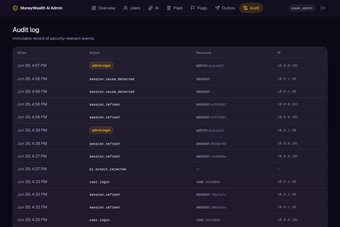This screenshot has height=227, width=340.
Task: Click resource 'admin bcdca312' in 4:57 PM row
Action: click(210, 66)
